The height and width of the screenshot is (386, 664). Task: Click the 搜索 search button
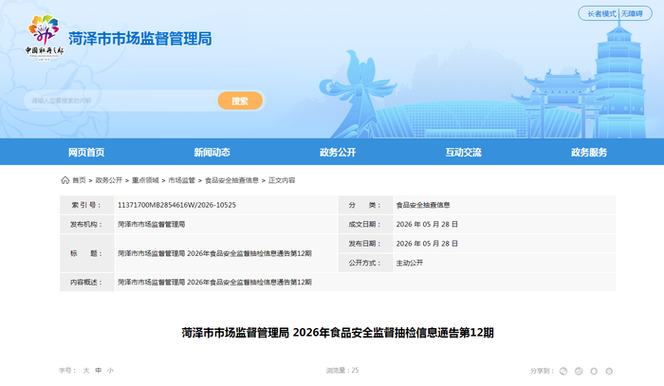(x=240, y=101)
